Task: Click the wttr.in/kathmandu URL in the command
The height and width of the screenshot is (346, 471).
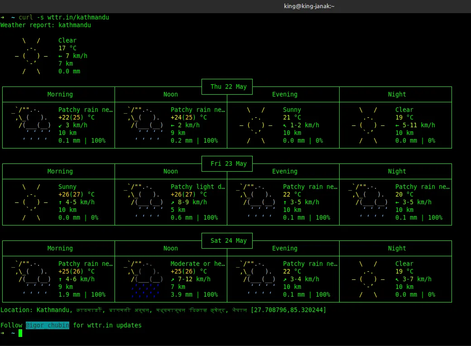Action: point(78,17)
